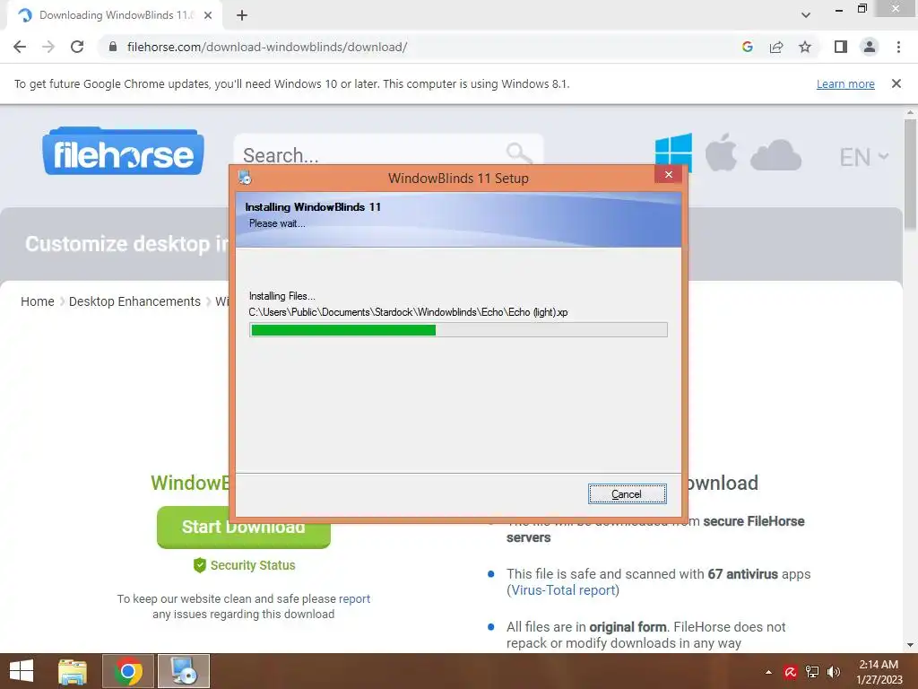Click the site lock security icon
The height and width of the screenshot is (689, 918).
coord(113,47)
